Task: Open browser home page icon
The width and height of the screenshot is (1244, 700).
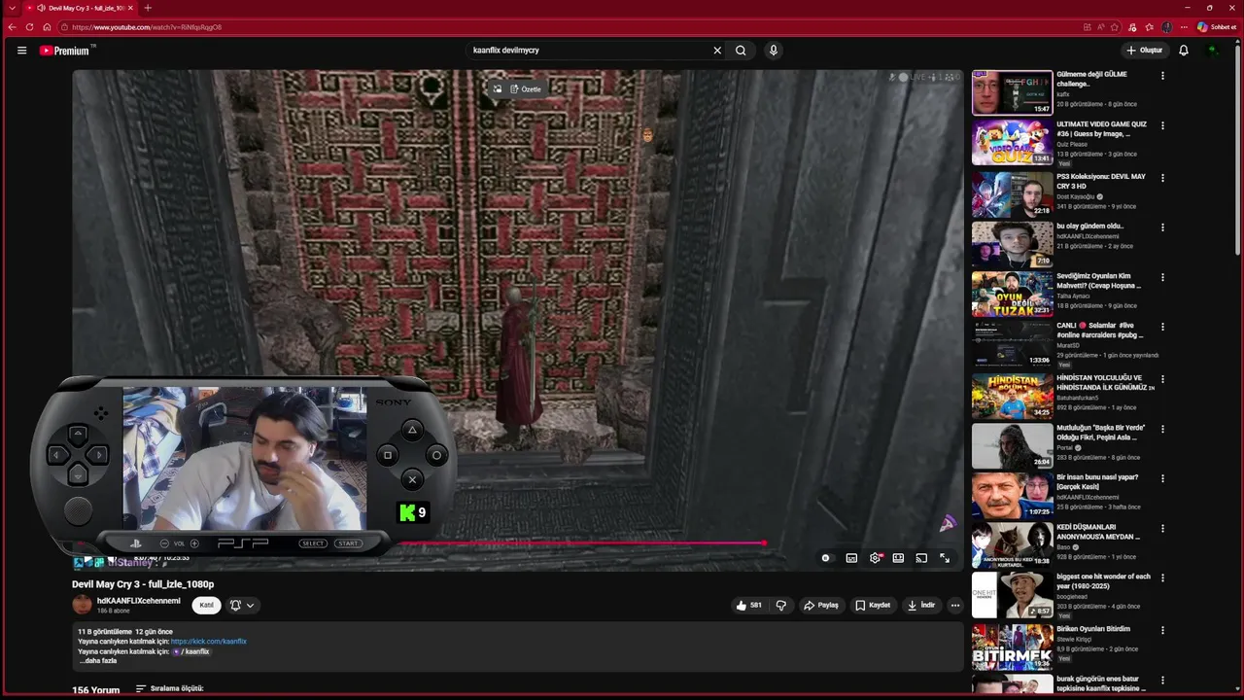Action: [x=47, y=27]
